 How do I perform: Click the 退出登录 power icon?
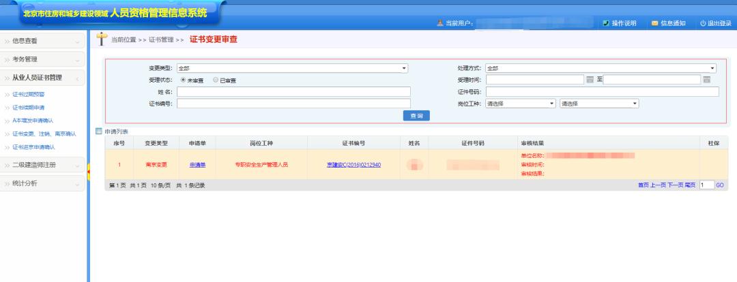pyautogui.click(x=703, y=24)
